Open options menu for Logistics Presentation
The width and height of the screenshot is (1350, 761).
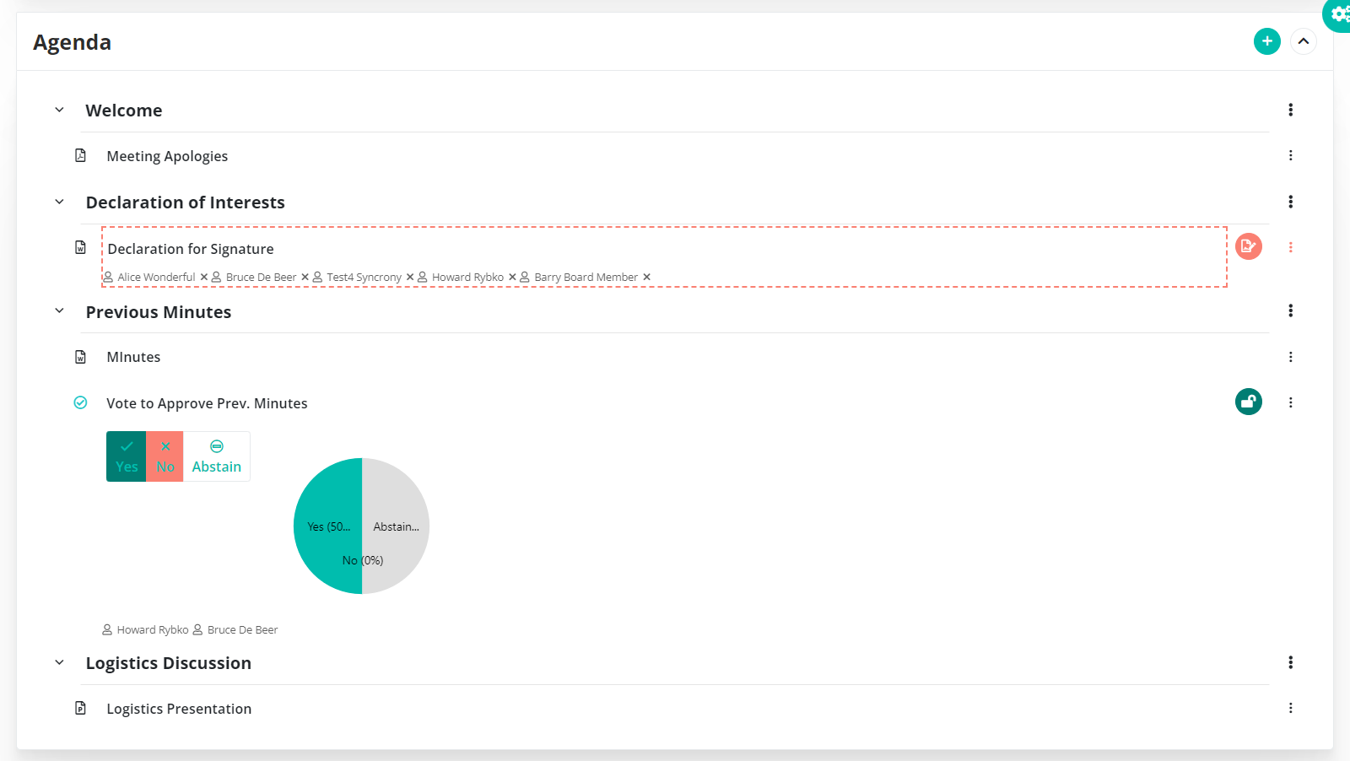click(1290, 708)
